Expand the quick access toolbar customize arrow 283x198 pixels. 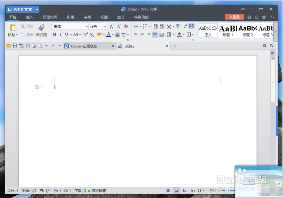tap(60, 46)
